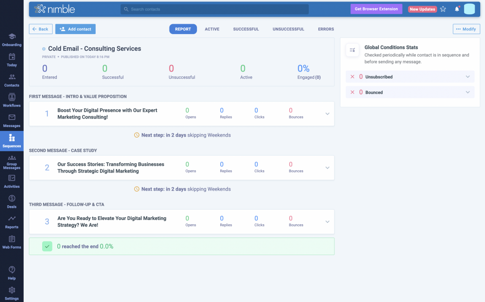Open the Onboarding section in sidebar
Screen dimensions: 485x302
click(11, 39)
